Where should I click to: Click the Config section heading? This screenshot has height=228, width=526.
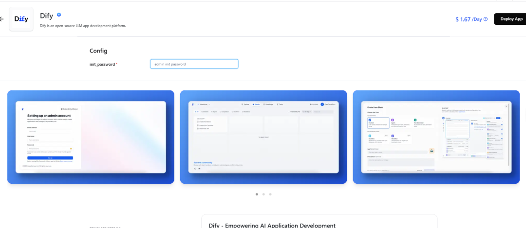click(x=98, y=51)
